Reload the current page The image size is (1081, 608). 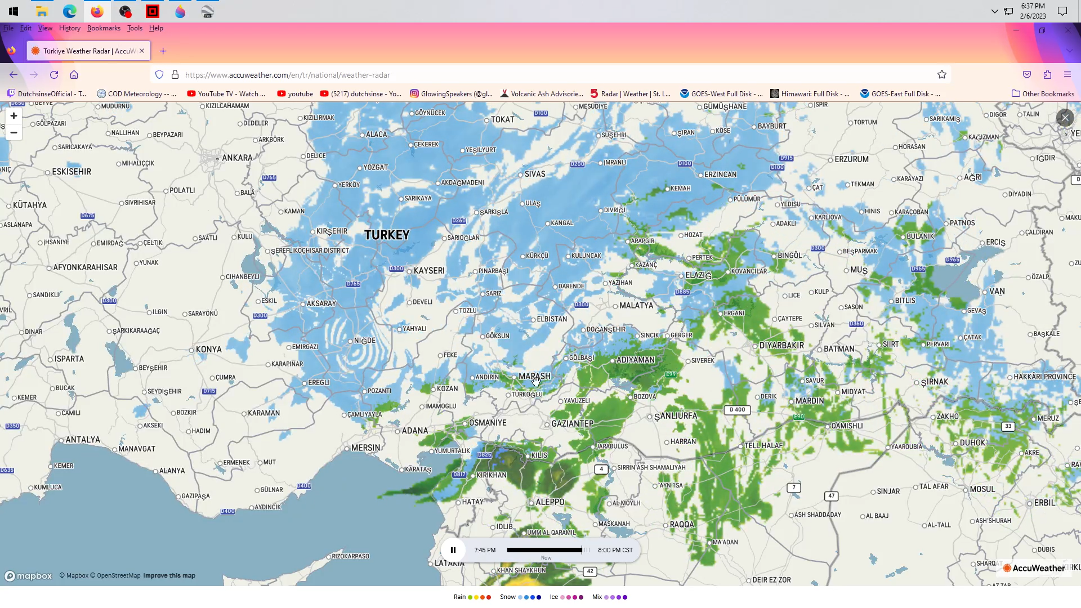[54, 75]
